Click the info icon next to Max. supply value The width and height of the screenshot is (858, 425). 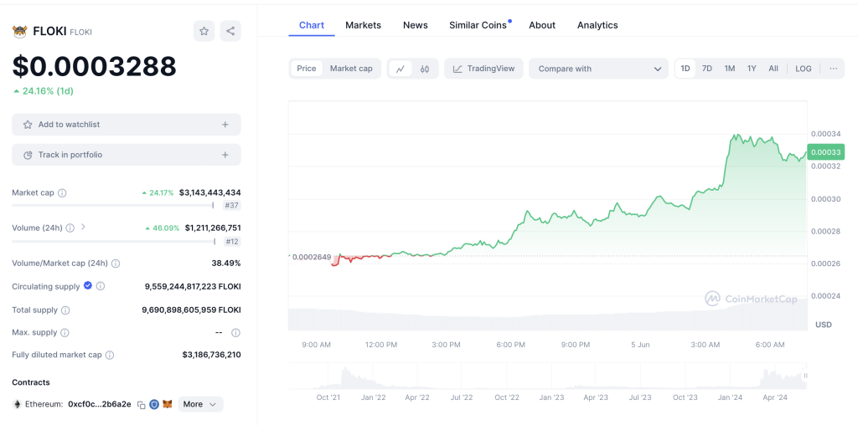[x=235, y=333]
